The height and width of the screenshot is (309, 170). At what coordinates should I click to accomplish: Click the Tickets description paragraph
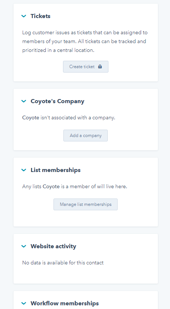[x=85, y=41]
